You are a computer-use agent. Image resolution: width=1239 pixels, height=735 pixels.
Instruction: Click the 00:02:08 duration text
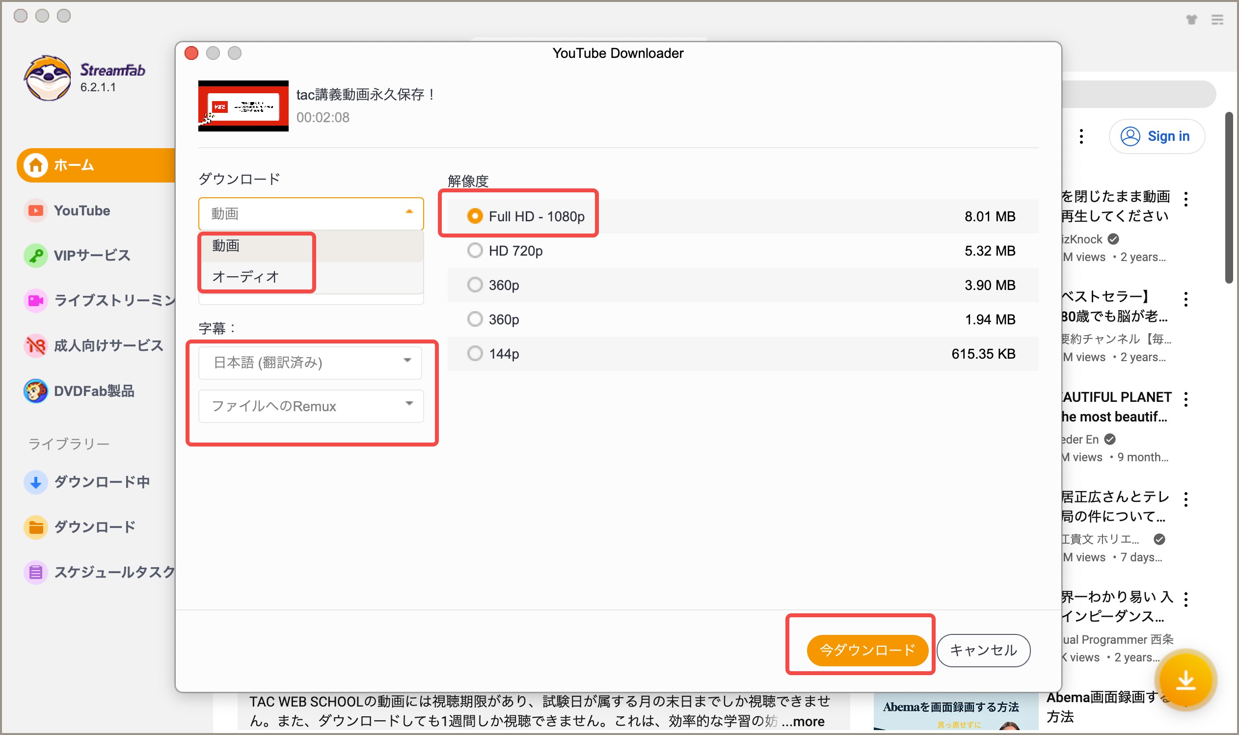323,117
